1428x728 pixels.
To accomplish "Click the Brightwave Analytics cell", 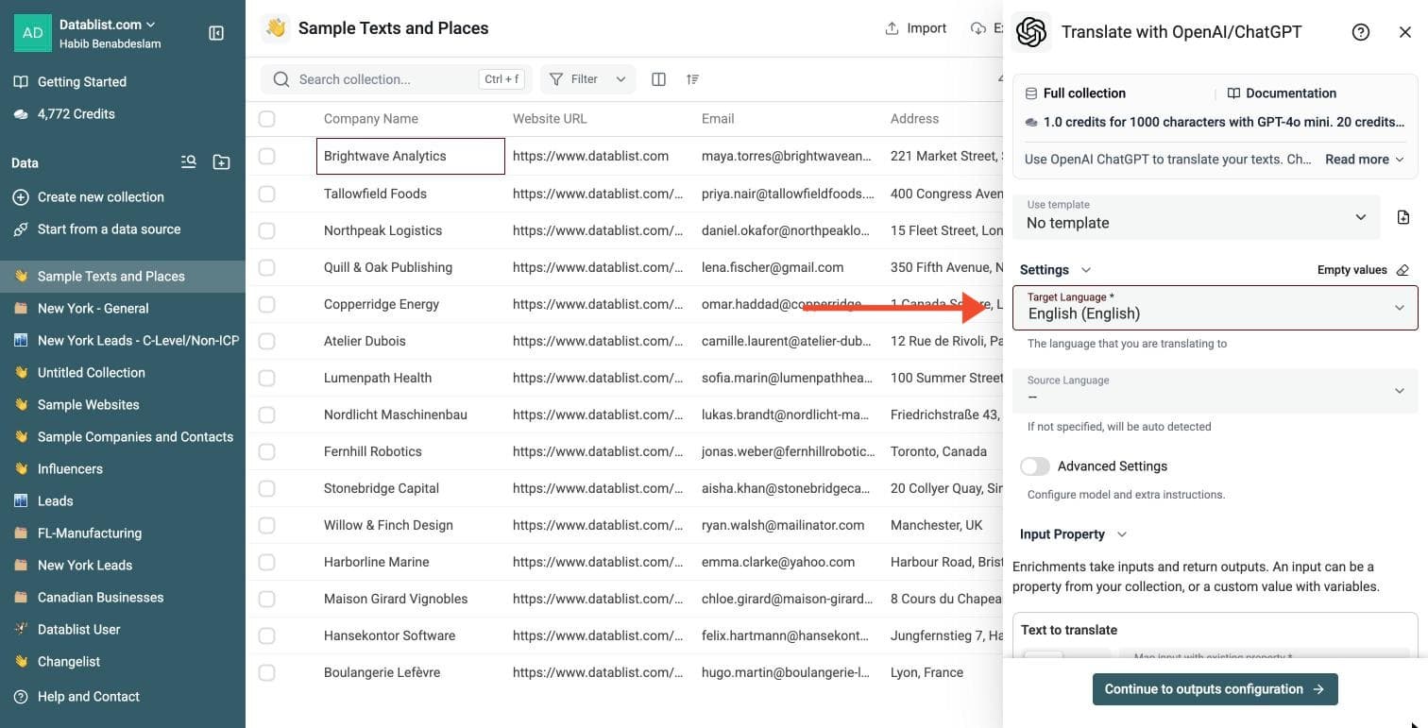I will pos(411,156).
